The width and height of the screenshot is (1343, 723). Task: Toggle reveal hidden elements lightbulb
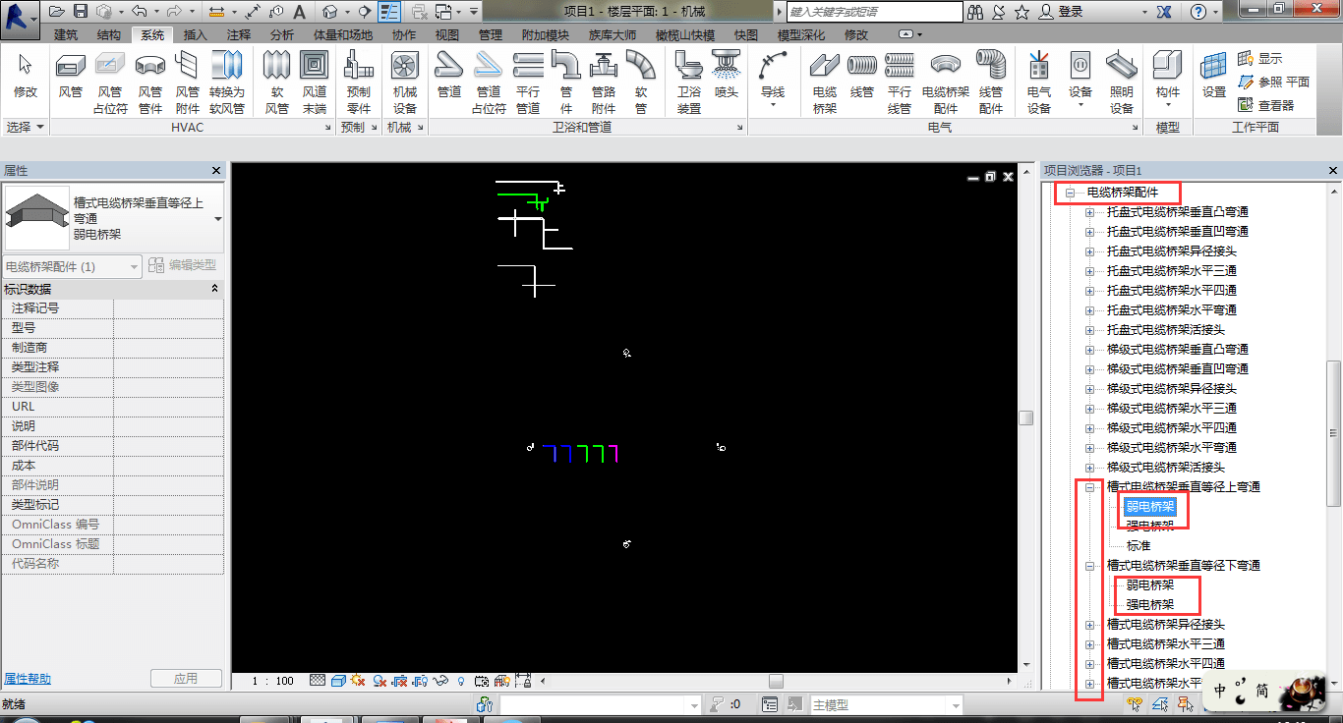[x=460, y=681]
